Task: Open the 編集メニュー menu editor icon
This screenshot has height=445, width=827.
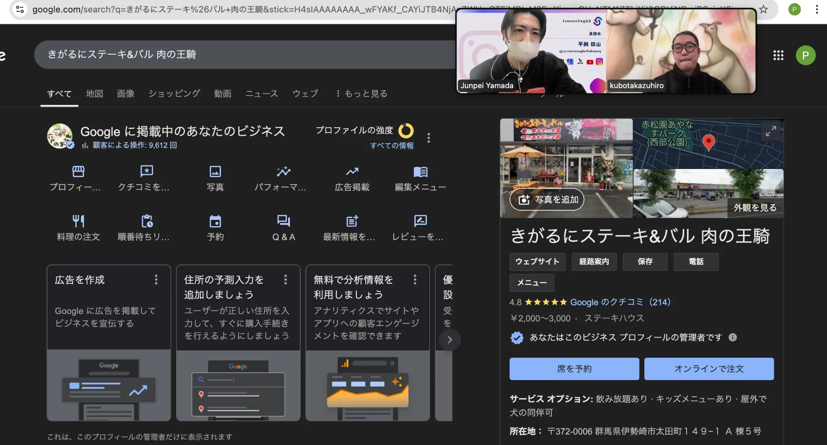Action: 420,172
